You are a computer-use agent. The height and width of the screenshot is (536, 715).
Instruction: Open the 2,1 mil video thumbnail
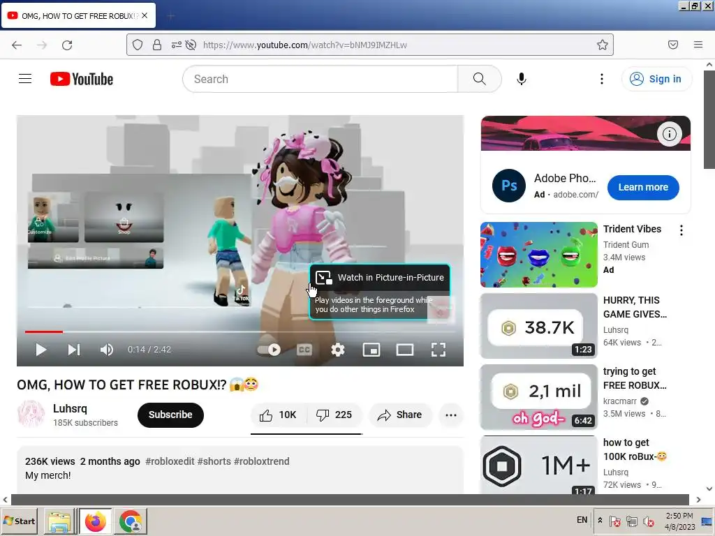pyautogui.click(x=538, y=397)
